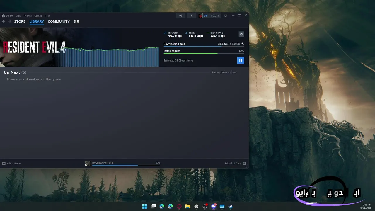Viewport: 375px width, 211px height.
Task: Click the download arrow icon beside 53.0 GB
Action: pos(242,44)
